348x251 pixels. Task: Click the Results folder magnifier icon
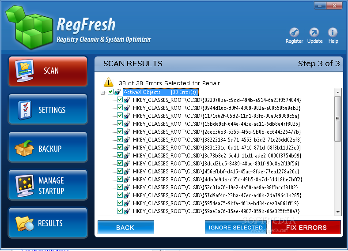pyautogui.click(x=24, y=224)
